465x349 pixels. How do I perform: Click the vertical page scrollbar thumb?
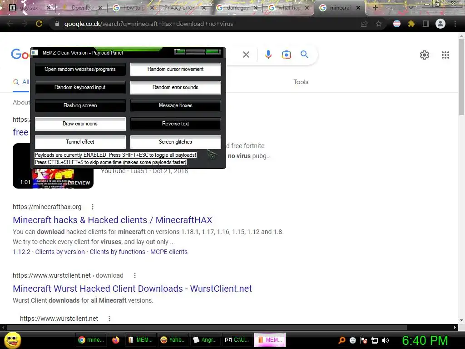[x=461, y=76]
